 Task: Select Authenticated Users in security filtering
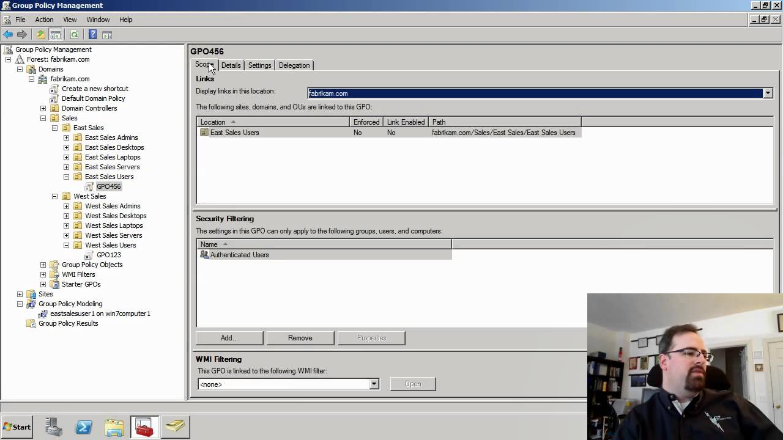coord(324,255)
